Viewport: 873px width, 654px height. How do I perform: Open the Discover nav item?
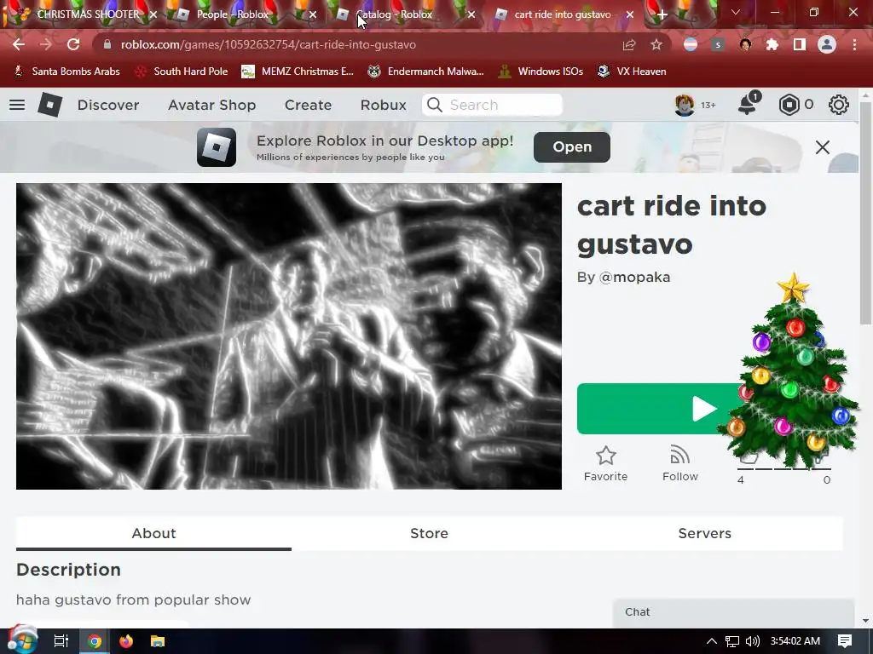[x=108, y=105]
